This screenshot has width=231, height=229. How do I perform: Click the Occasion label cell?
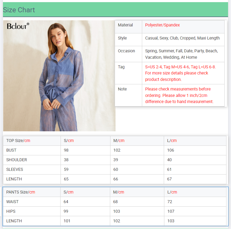pos(128,54)
